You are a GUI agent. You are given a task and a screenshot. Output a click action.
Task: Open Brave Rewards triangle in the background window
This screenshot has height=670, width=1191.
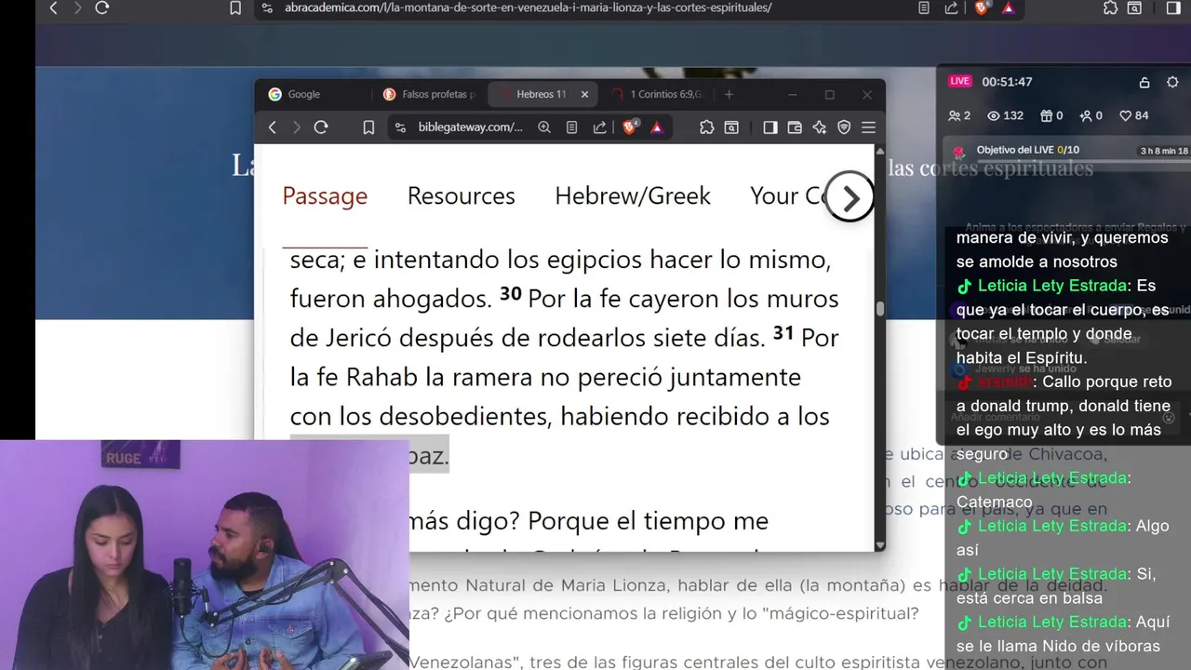click(1009, 7)
